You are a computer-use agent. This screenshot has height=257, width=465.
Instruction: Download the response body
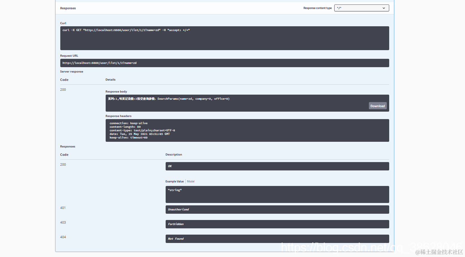coord(378,106)
